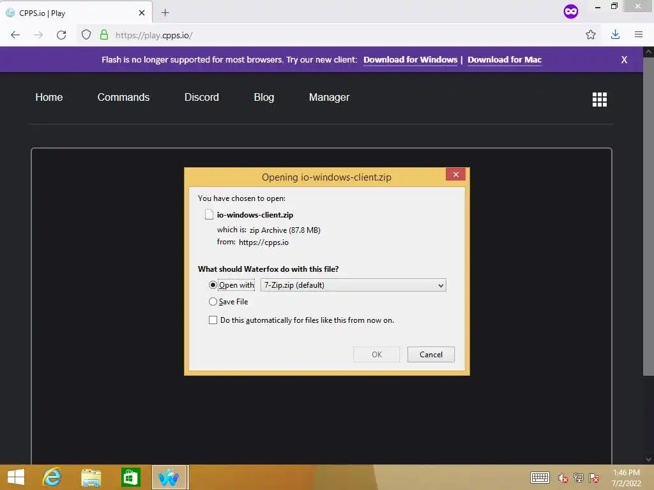
Task: Click the https://cpps.io source text
Action: point(264,242)
